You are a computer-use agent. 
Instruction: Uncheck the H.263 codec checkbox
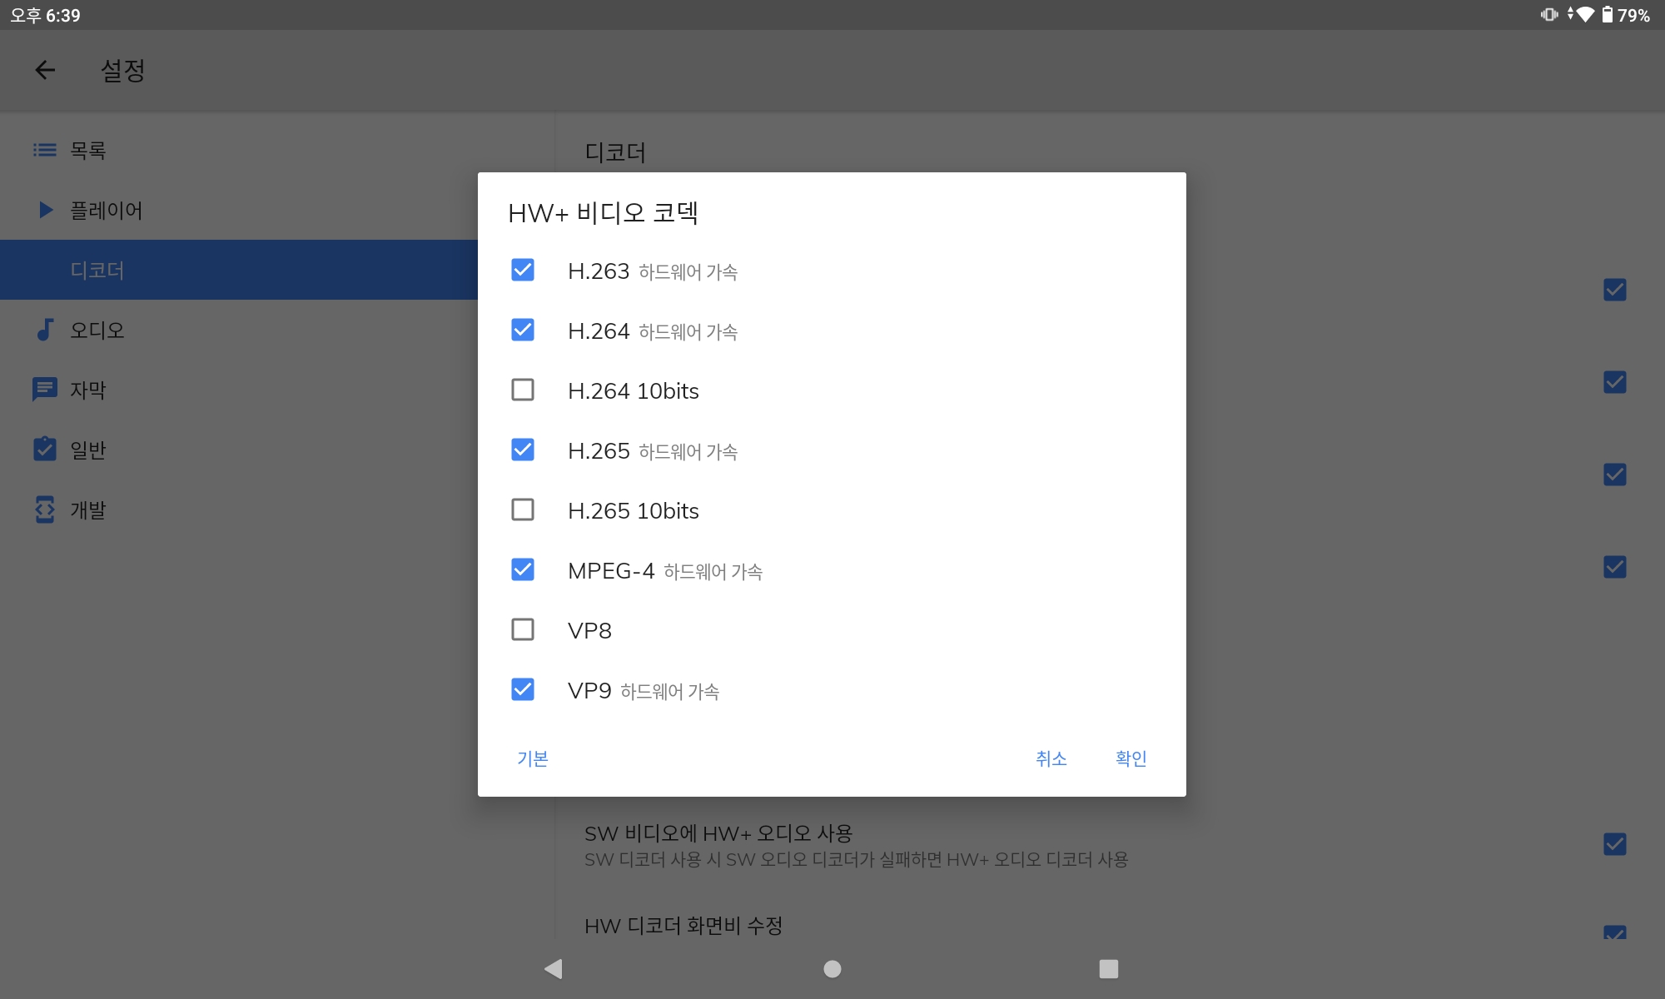(523, 271)
